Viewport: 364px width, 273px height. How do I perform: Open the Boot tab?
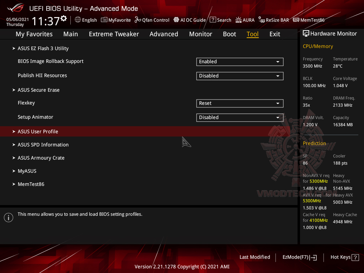[229, 34]
